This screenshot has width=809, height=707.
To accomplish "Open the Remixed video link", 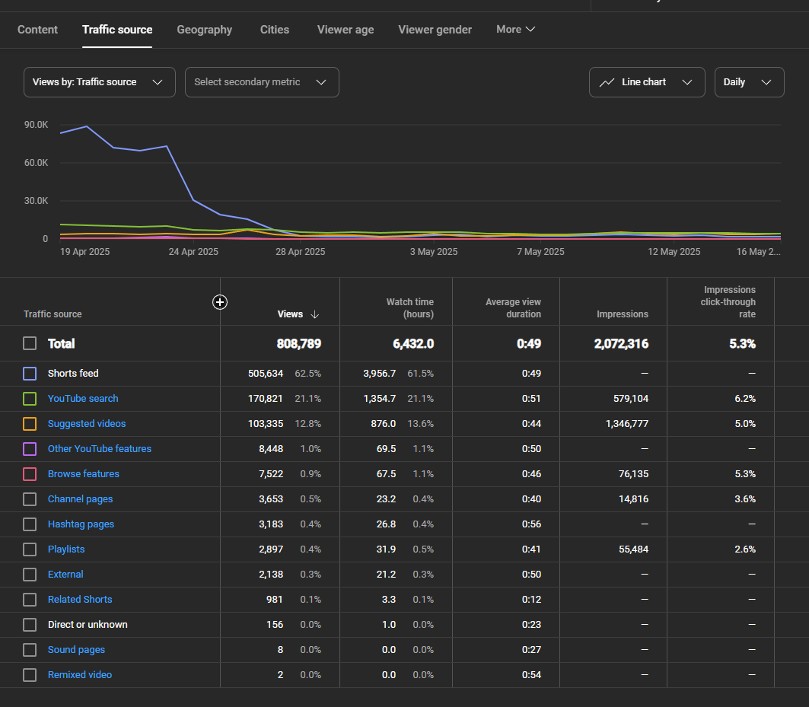I will point(80,675).
